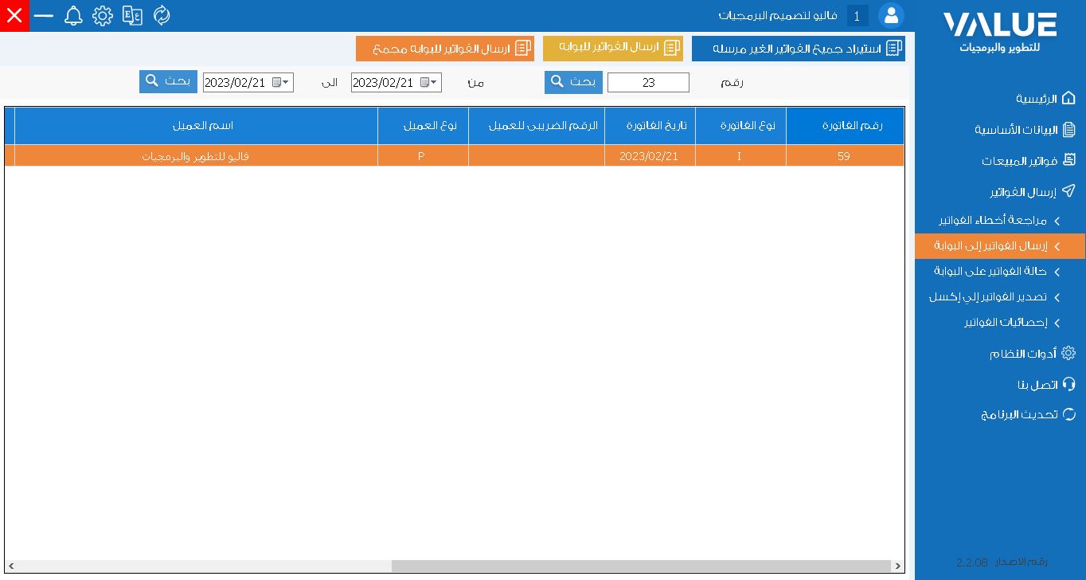The image size is (1086, 580).
Task: Open calendar icon in the من date field
Action: click(x=424, y=82)
